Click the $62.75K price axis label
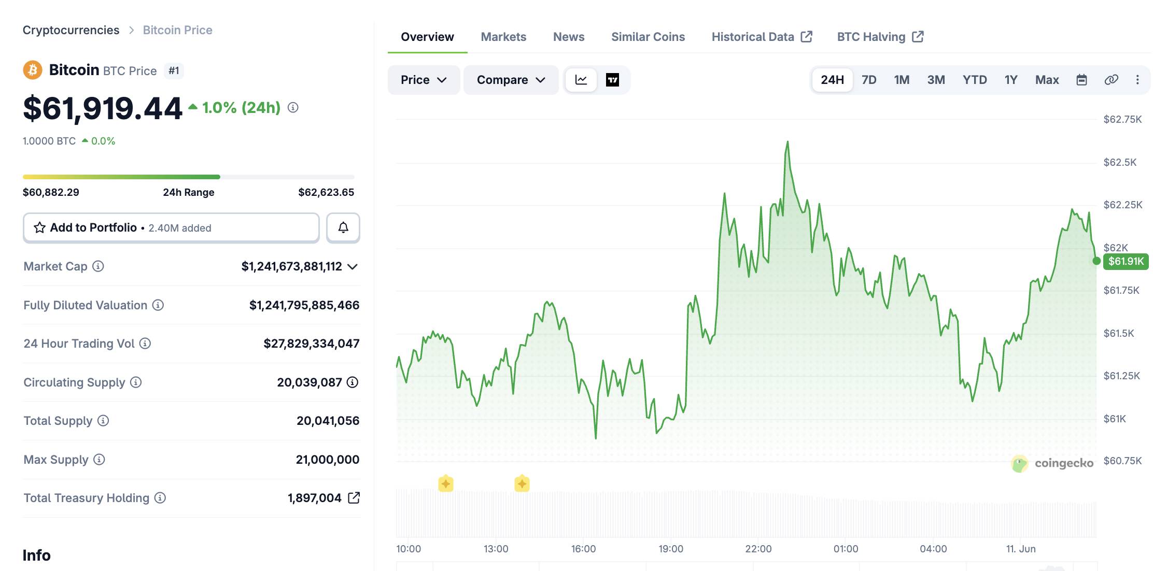 pos(1122,119)
